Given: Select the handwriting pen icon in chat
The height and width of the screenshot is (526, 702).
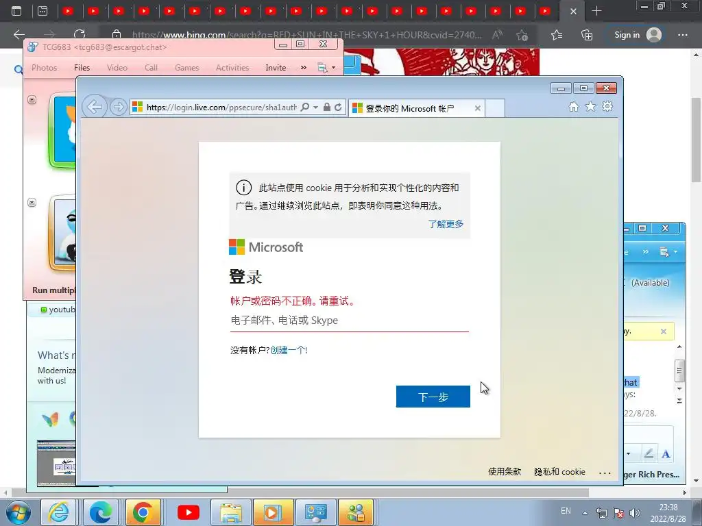Looking at the screenshot, I should point(649,454).
